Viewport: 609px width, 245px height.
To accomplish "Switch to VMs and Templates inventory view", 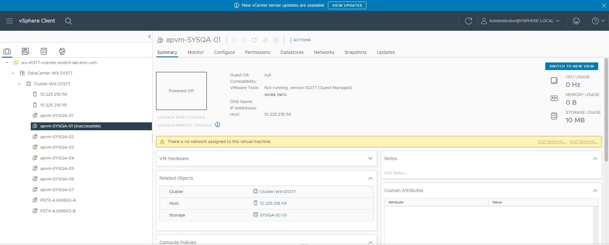I will pos(25,51).
